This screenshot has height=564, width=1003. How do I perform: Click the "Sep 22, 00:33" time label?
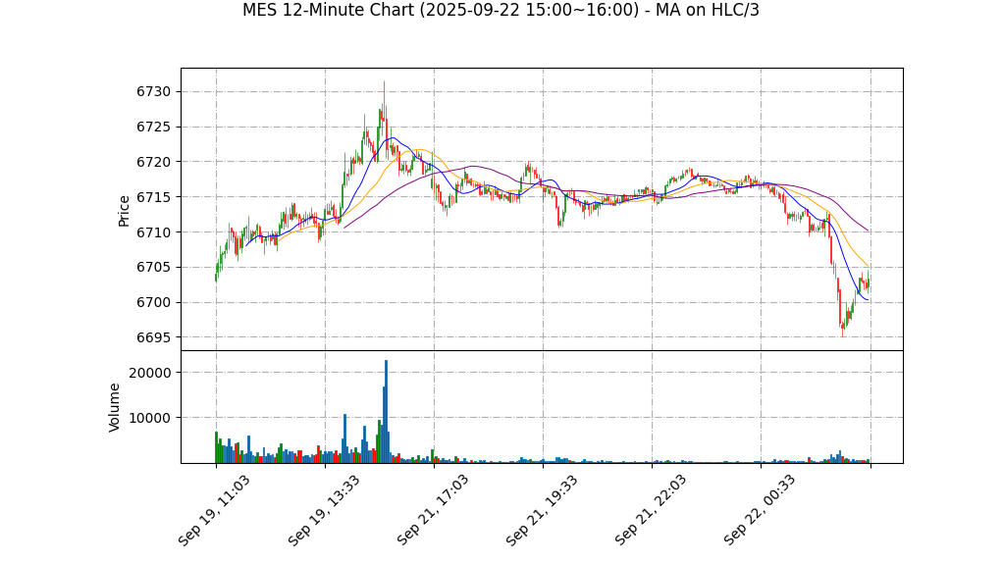tap(760, 511)
